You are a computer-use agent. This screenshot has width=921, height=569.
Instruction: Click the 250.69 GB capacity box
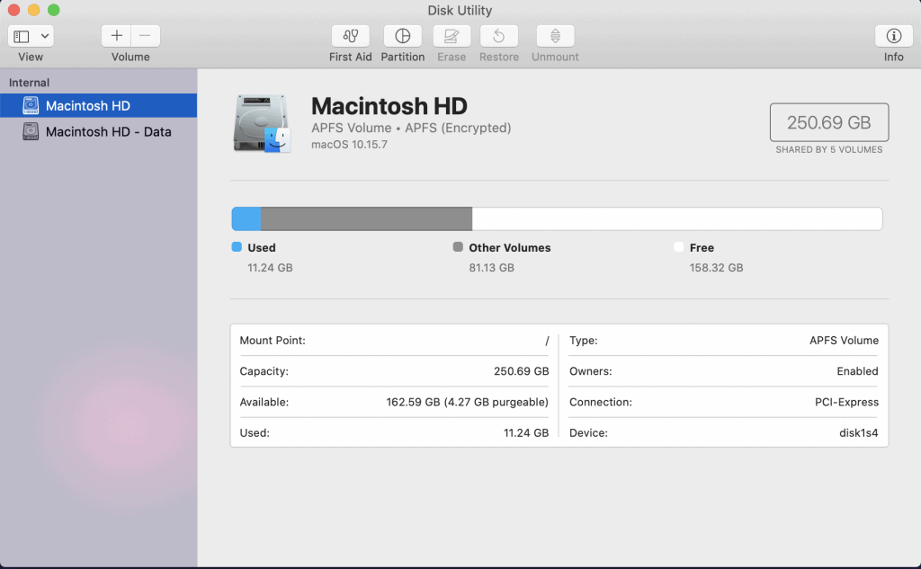829,122
